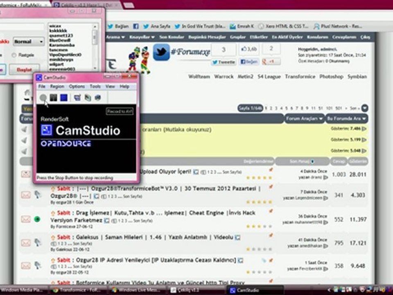Open the Normal combo box
The image size is (393, 295).
coord(29,41)
